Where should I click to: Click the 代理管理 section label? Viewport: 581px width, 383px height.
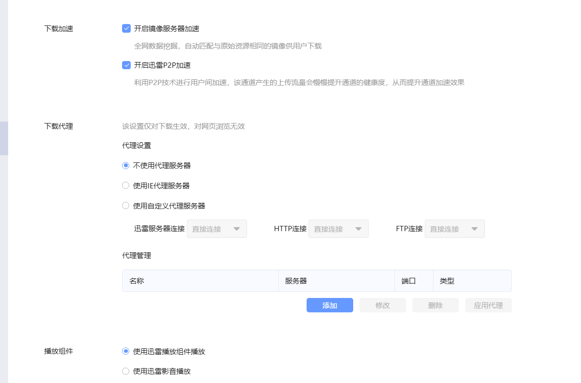(x=136, y=256)
